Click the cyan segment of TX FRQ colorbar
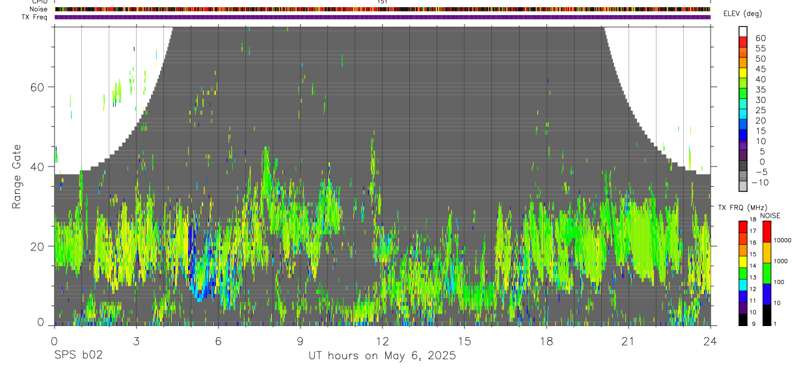 point(743,284)
